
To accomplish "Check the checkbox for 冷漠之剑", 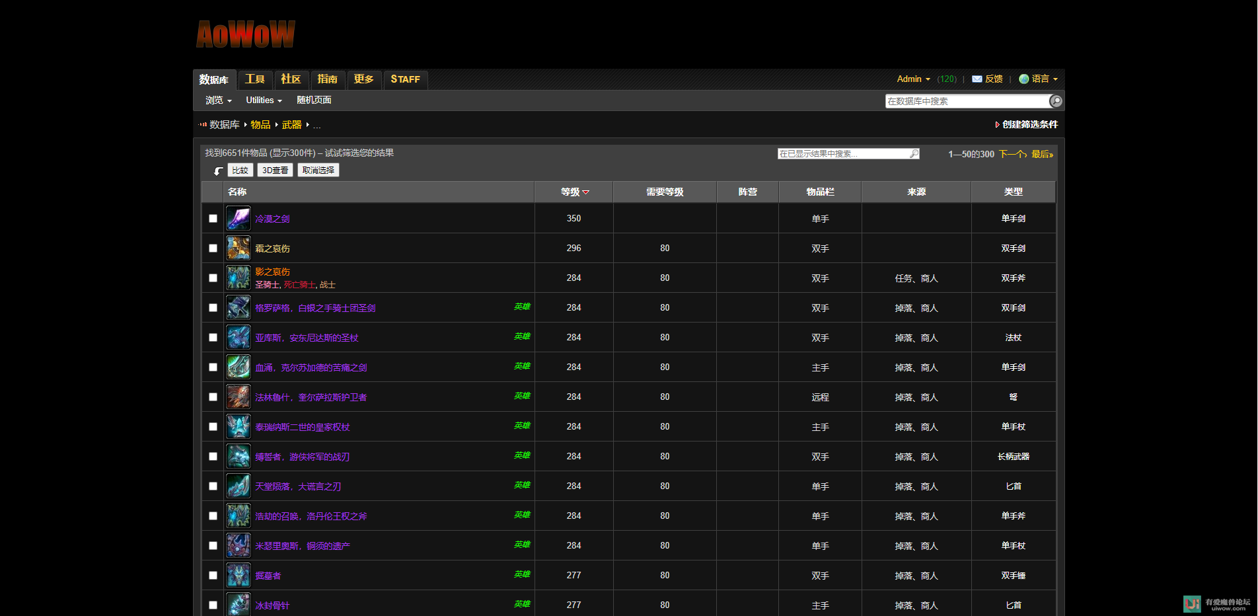I will point(213,218).
